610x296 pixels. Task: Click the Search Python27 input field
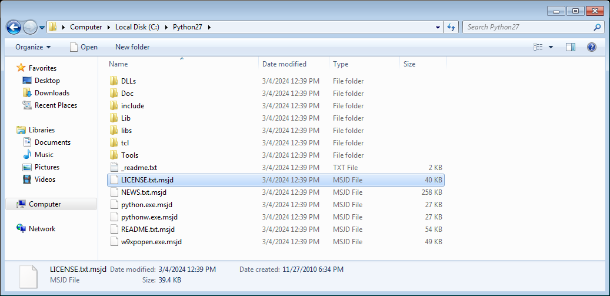pyautogui.click(x=528, y=27)
